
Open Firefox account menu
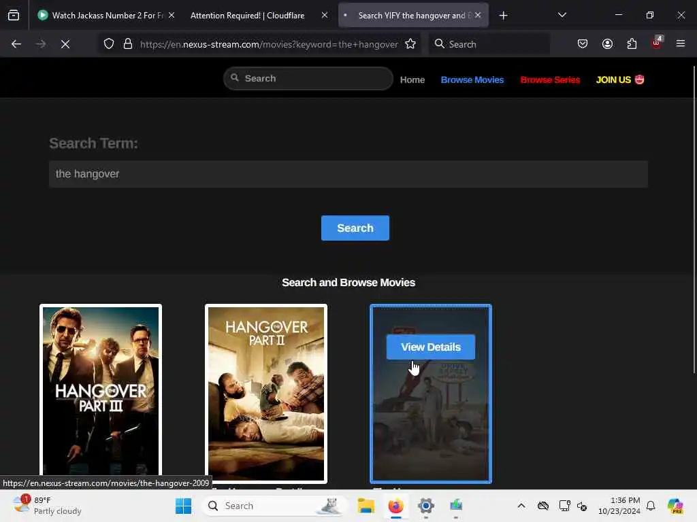(x=607, y=44)
